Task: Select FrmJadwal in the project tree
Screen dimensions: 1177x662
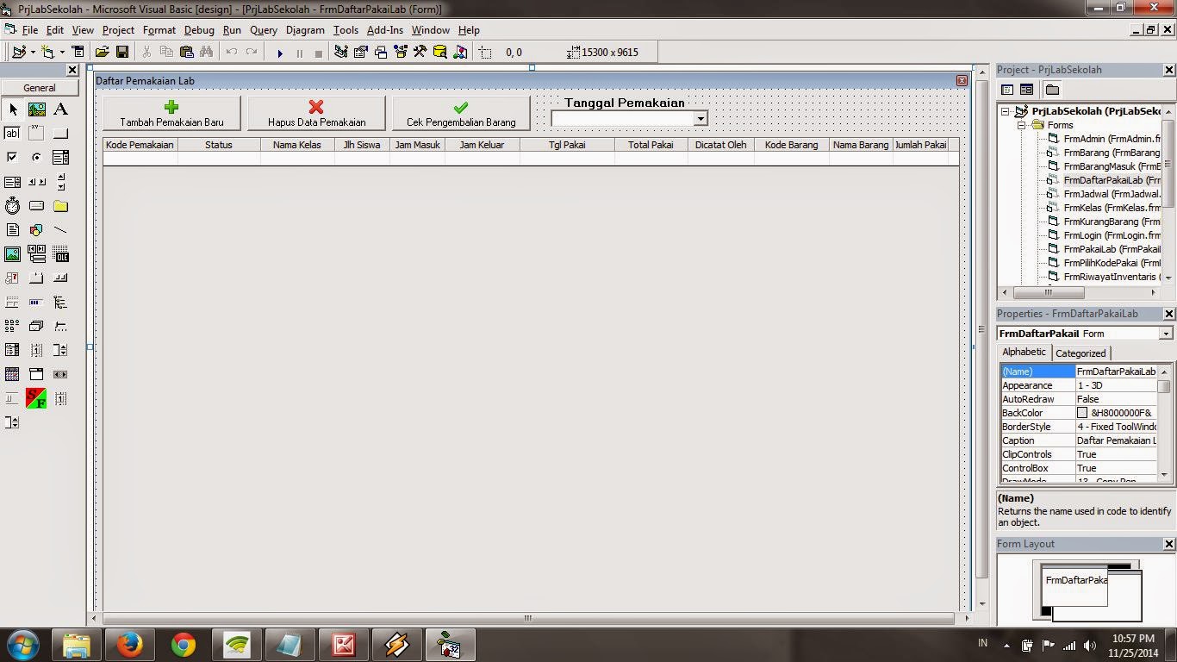Action: coord(1112,194)
